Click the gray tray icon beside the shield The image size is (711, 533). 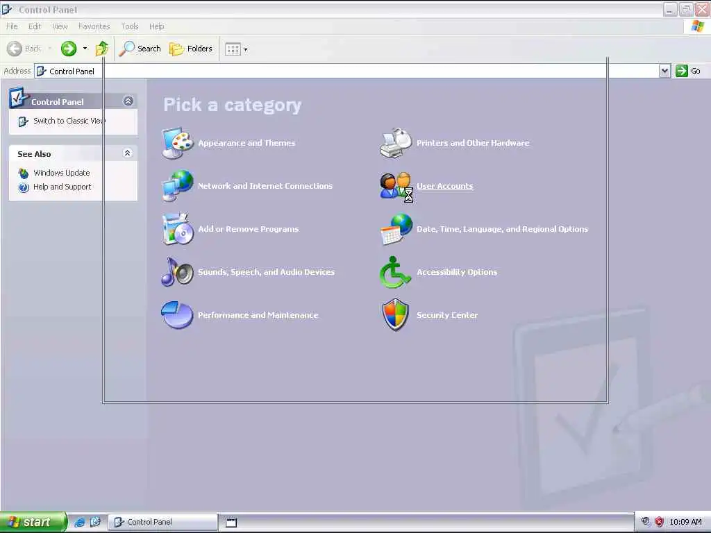pyautogui.click(x=645, y=521)
